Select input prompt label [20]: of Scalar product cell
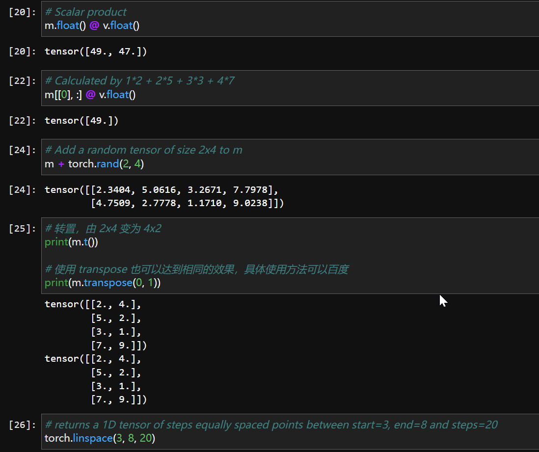This screenshot has width=539, height=452. coord(23,12)
